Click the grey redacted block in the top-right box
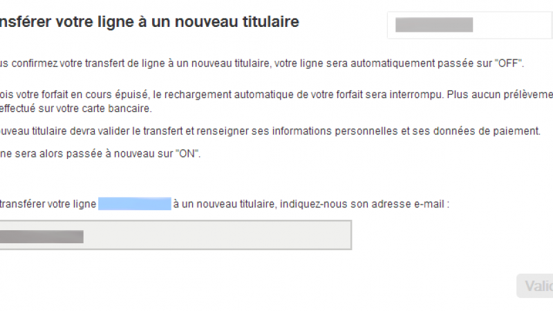553x311 pixels. pos(433,25)
